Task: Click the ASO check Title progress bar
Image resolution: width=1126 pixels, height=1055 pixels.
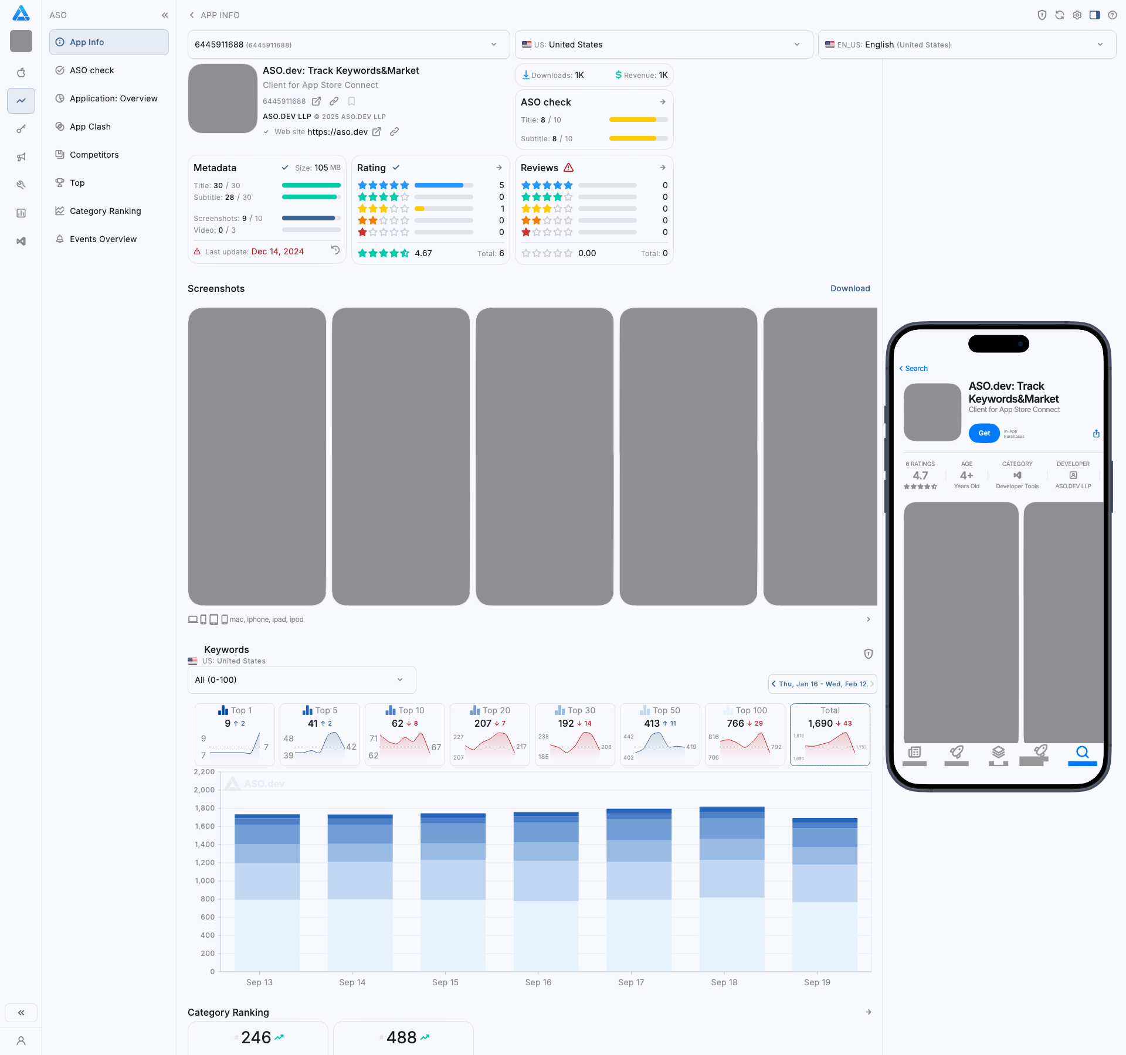Action: pyautogui.click(x=638, y=120)
